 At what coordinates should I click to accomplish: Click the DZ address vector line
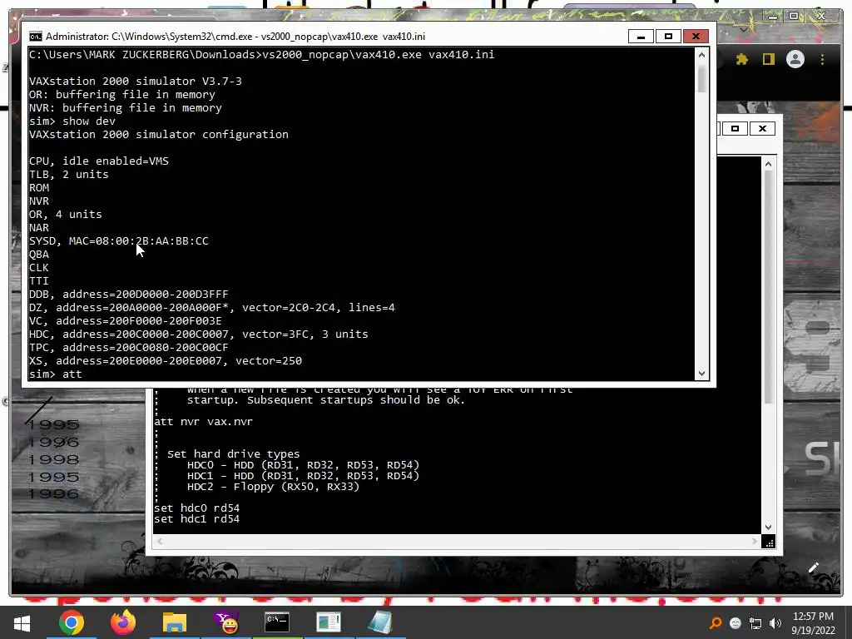(212, 308)
